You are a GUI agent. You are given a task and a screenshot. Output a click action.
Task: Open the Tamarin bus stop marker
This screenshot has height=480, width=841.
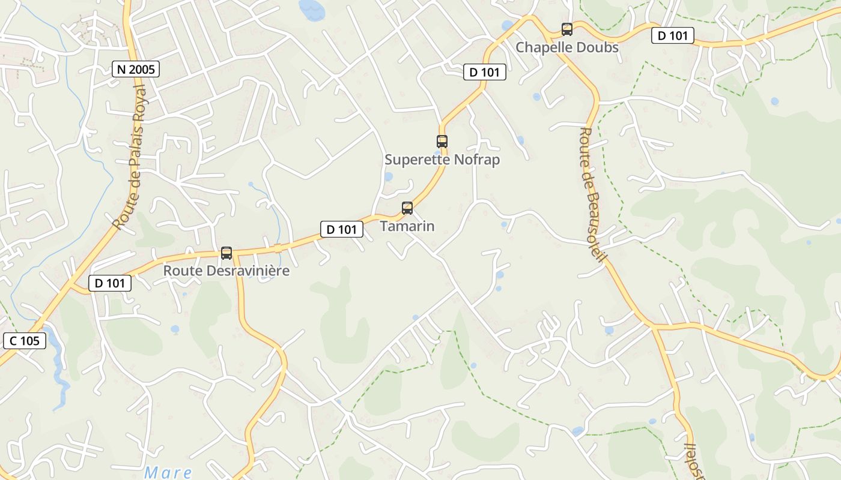pos(407,208)
